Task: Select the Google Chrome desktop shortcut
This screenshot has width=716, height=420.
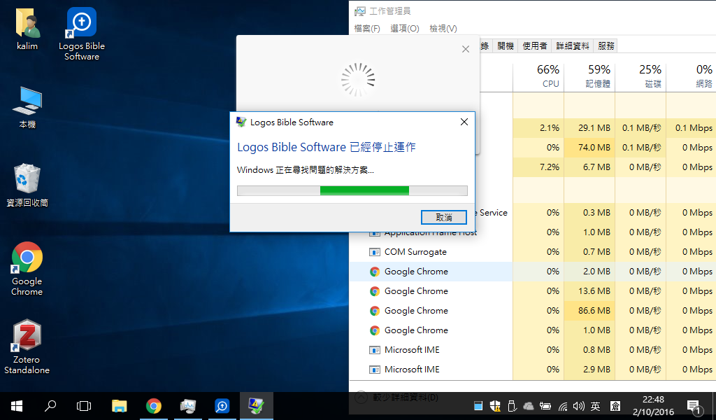Action: tap(27, 269)
